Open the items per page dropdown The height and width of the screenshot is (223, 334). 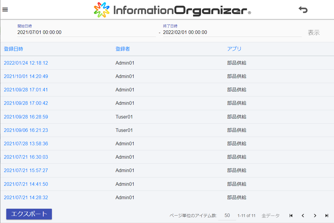tap(227, 216)
